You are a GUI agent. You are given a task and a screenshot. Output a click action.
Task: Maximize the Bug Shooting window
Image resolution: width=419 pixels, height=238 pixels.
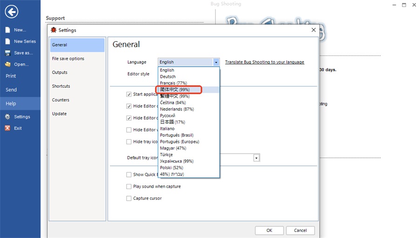(x=404, y=5)
